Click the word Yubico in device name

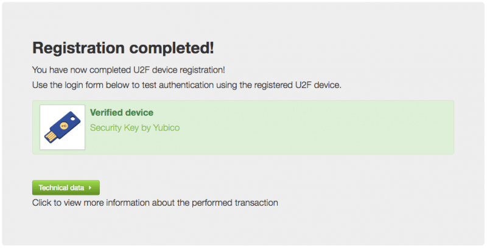[166, 128]
